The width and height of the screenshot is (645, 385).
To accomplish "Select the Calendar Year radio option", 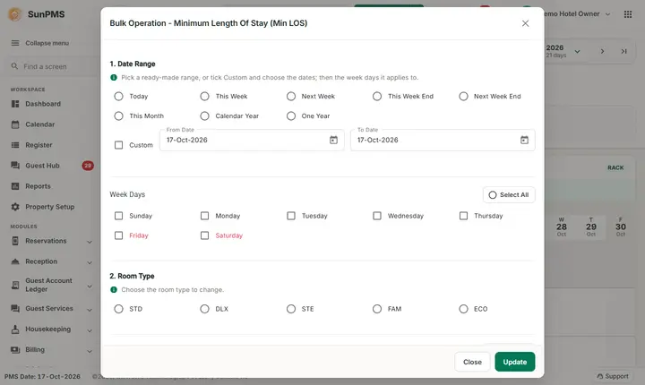I will [x=204, y=116].
